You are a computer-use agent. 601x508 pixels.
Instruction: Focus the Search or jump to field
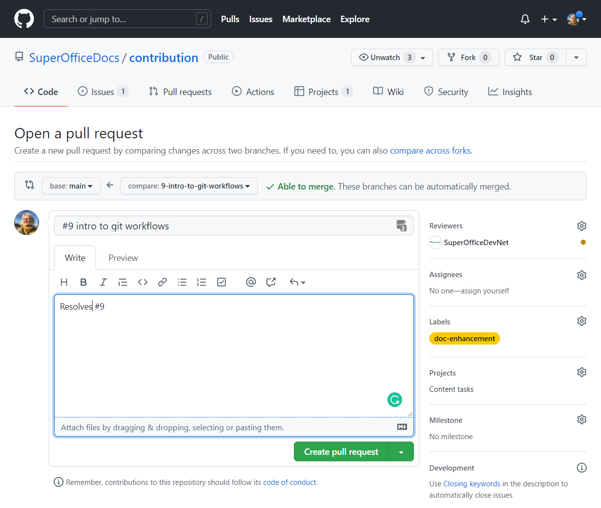127,19
